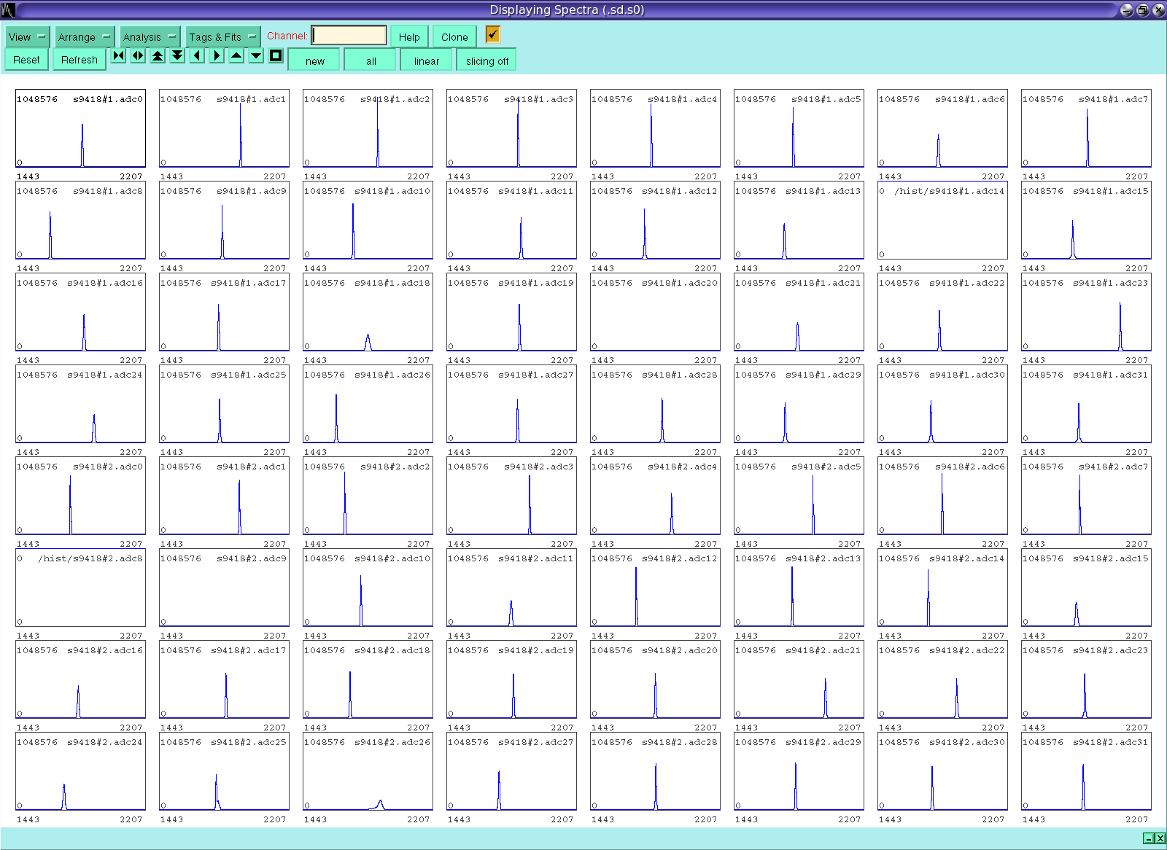This screenshot has height=850, width=1167.
Task: Click the hollow square toolbar icon
Action: (x=276, y=56)
